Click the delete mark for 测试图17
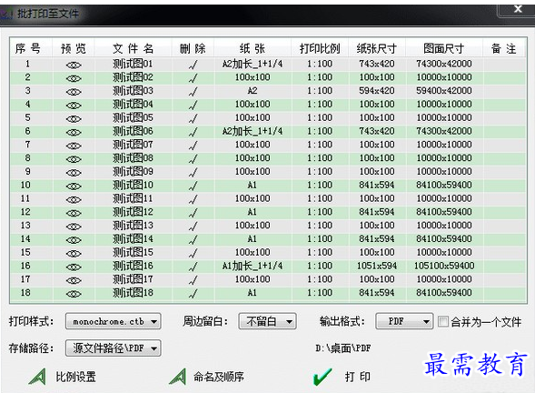Viewport: 535px width, 393px height. click(x=193, y=280)
